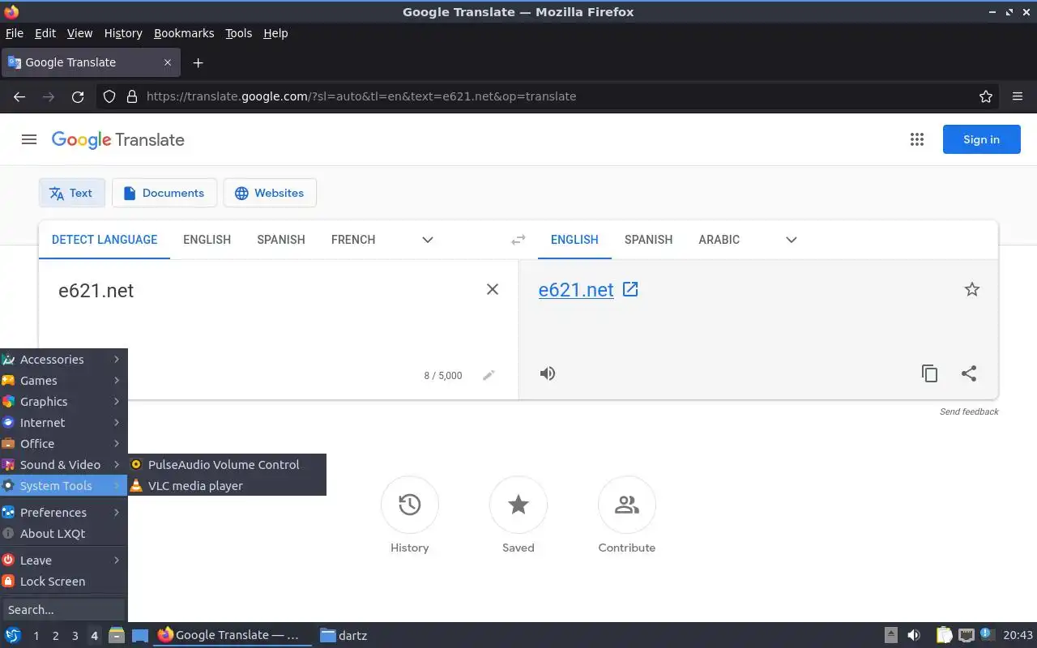Click the removable media eject tray icon
Image resolution: width=1037 pixels, height=648 pixels.
[x=891, y=635]
